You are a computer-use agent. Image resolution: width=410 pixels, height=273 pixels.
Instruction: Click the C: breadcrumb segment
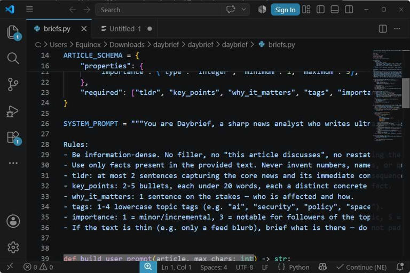click(x=38, y=45)
